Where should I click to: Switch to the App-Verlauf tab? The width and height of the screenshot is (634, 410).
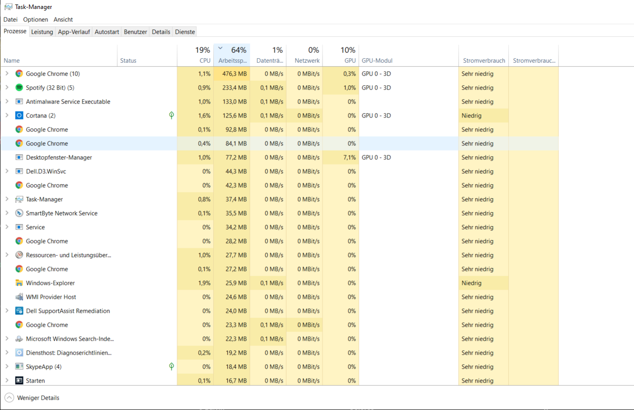[x=74, y=32]
